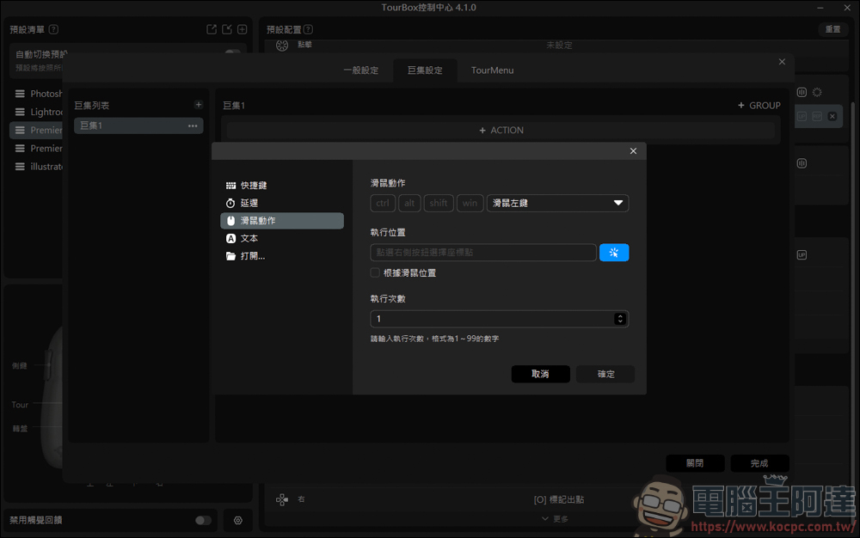Click the [O] 標記出點 assignment text
This screenshot has height=538, width=860.
click(558, 499)
